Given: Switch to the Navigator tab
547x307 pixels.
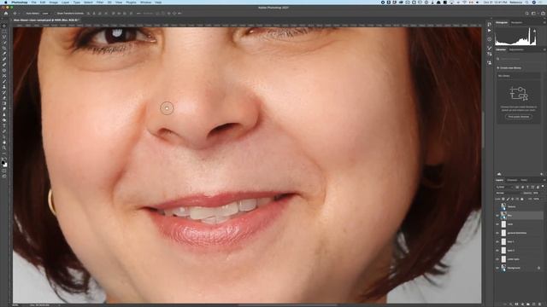Looking at the screenshot, I should 516,23.
